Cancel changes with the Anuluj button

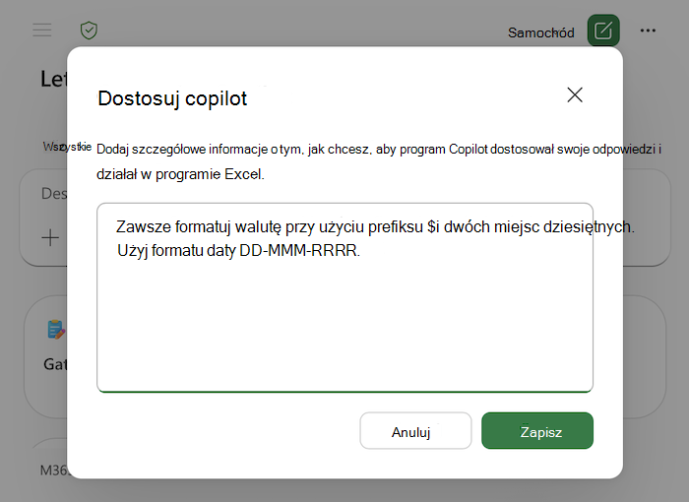tap(415, 431)
